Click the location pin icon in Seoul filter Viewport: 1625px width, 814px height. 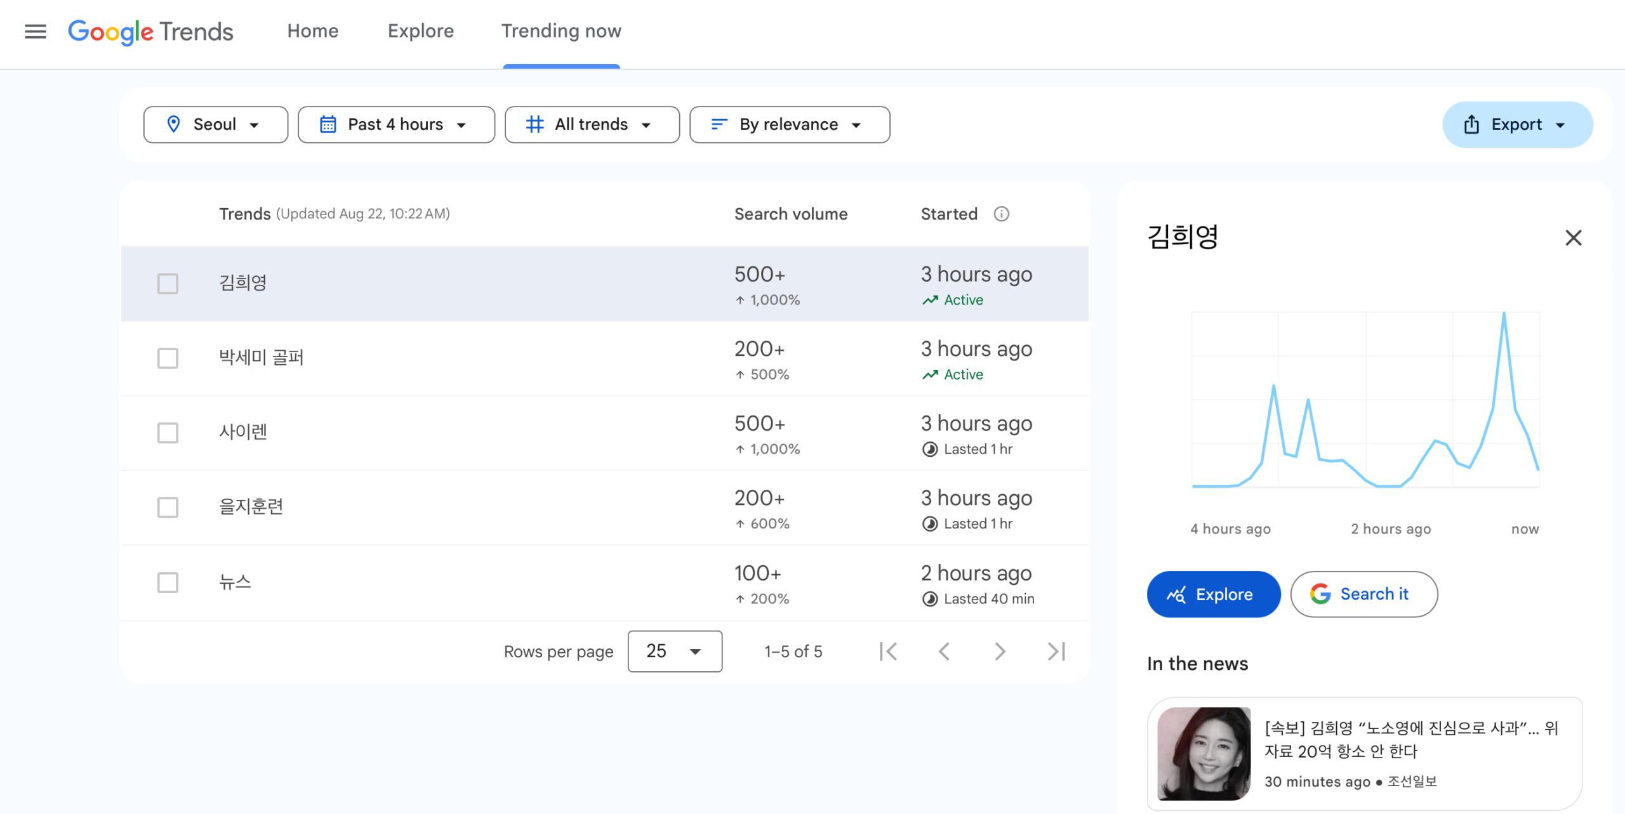pyautogui.click(x=173, y=124)
